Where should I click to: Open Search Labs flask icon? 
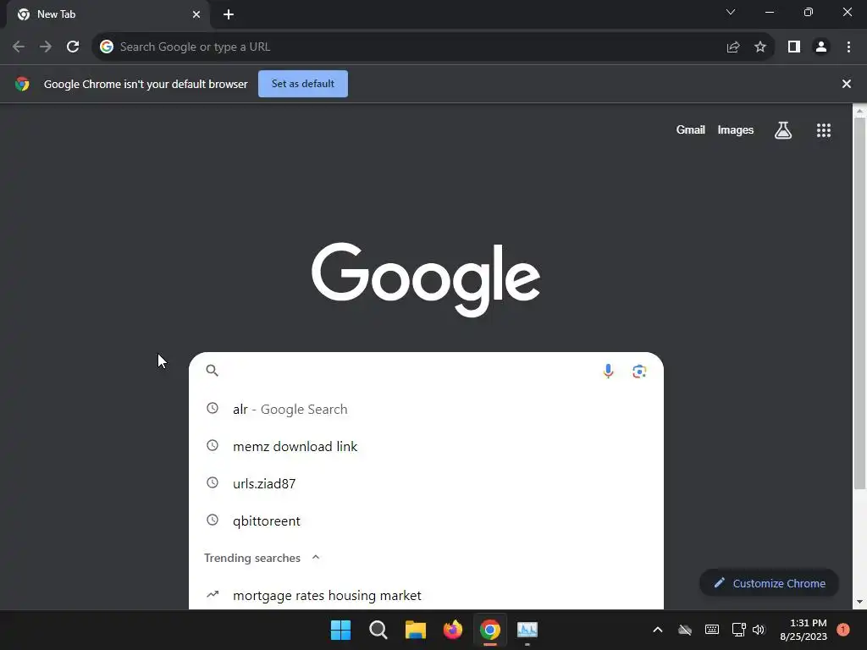coord(783,129)
